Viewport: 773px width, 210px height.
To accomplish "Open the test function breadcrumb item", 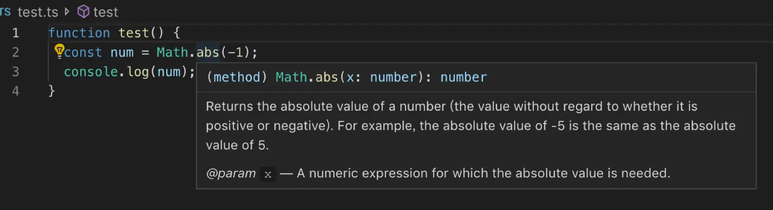I will (x=105, y=12).
